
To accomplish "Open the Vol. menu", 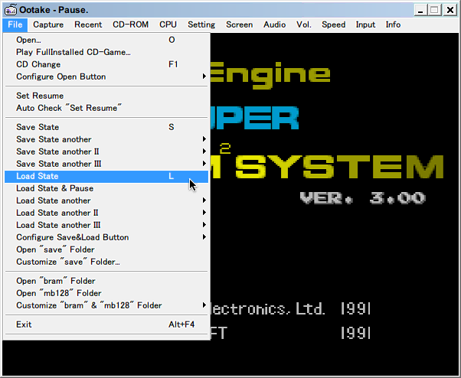I will coord(304,24).
